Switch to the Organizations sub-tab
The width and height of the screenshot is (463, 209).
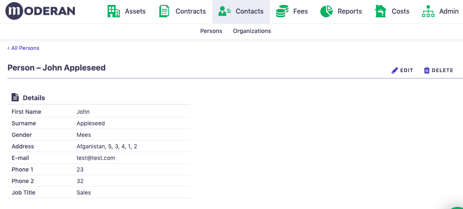pyautogui.click(x=252, y=31)
